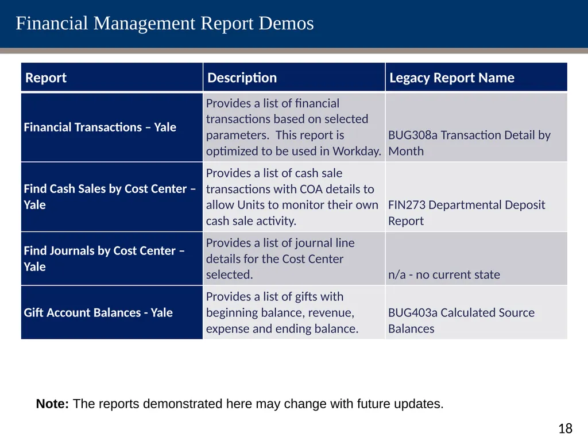Click 'BUG403a Calculated Source Balances' cell
The width and height of the screenshot is (588, 441).
tap(476, 312)
